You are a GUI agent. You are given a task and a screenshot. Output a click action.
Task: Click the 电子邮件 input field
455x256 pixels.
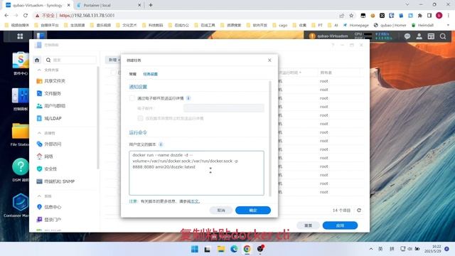[x=224, y=108]
